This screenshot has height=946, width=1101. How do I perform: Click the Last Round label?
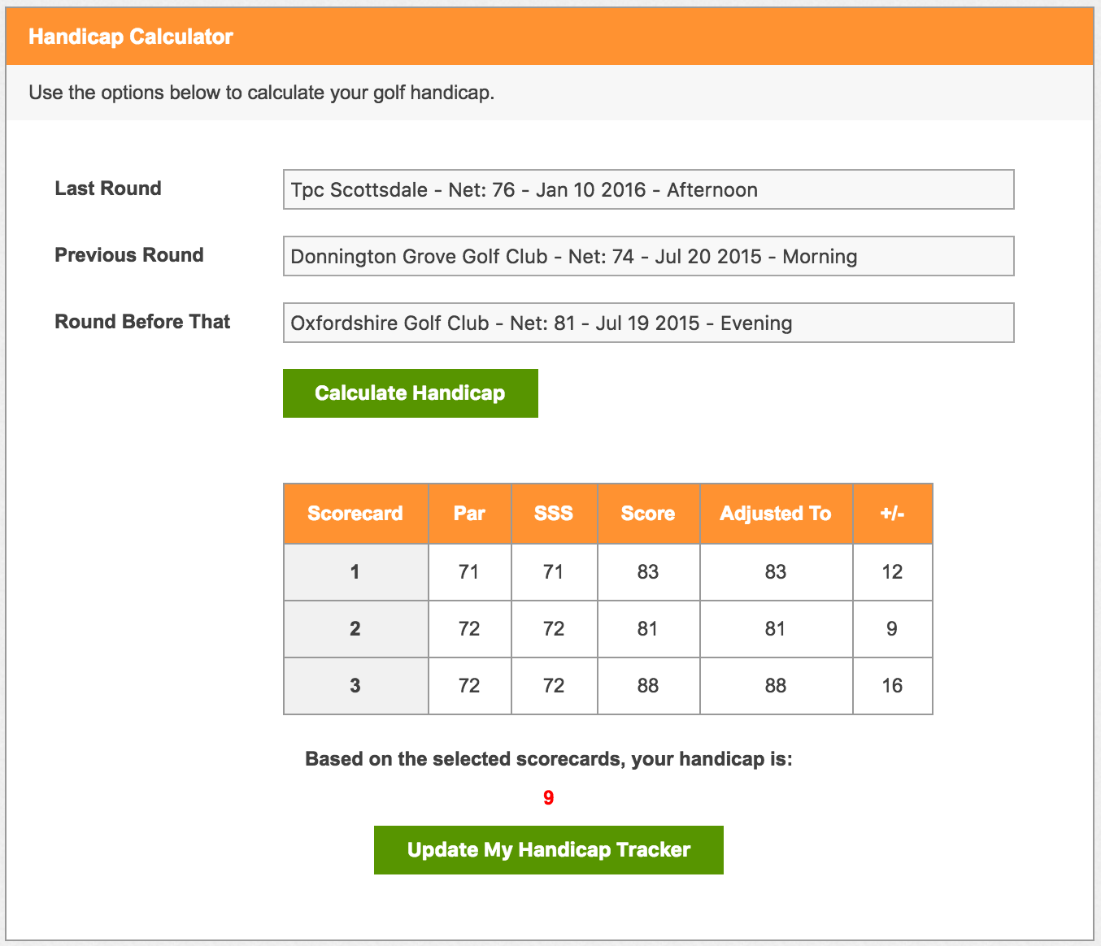pos(108,189)
